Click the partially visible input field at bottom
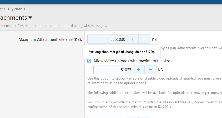Viewport: 222px width, 118px height. (107, 117)
